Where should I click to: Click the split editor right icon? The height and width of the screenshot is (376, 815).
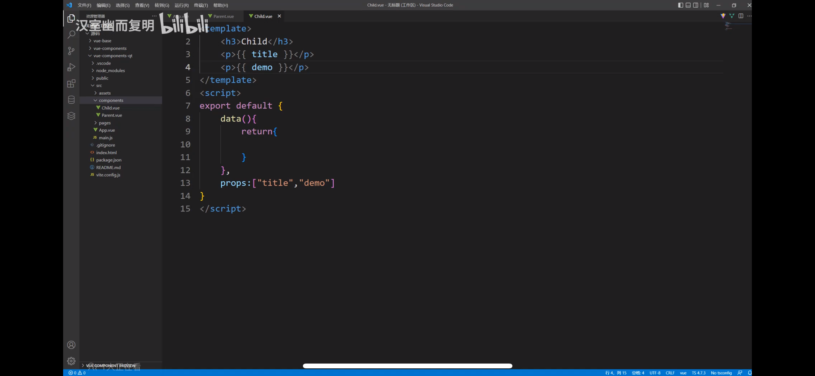741,16
